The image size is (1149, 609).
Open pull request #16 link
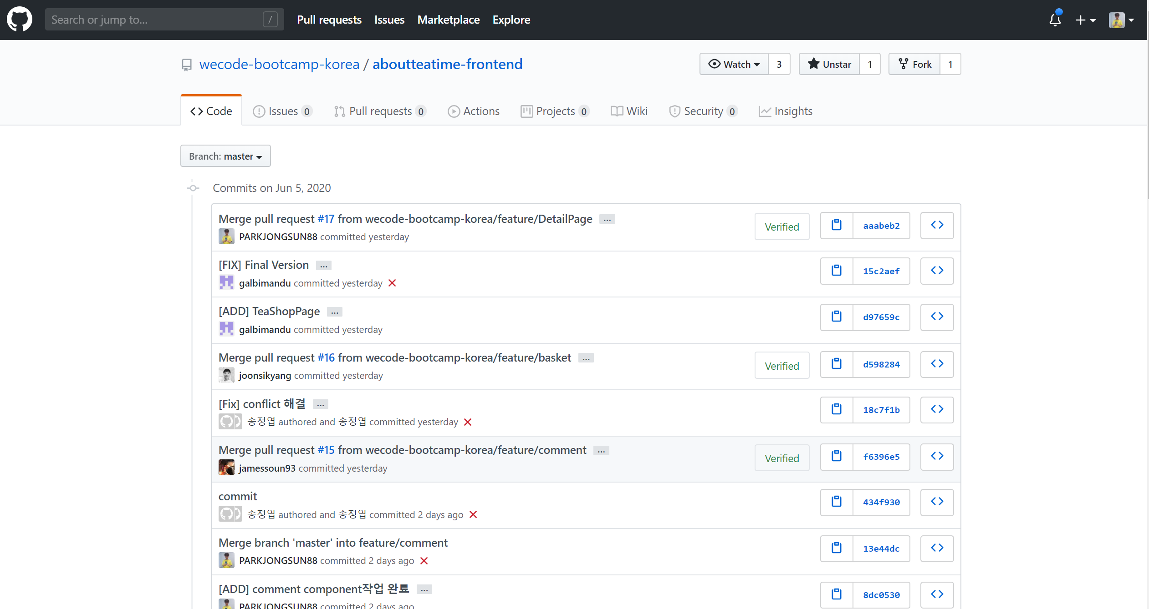point(326,357)
